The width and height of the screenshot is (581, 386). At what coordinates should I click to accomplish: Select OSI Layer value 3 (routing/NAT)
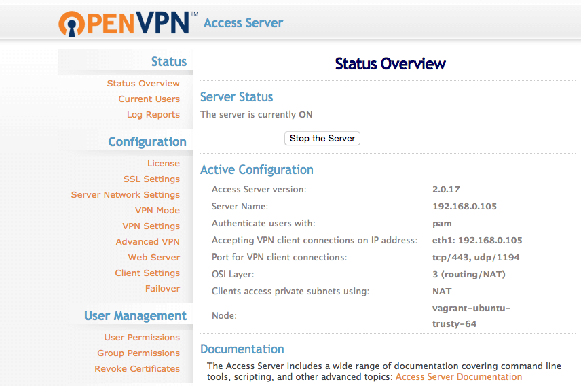point(469,275)
